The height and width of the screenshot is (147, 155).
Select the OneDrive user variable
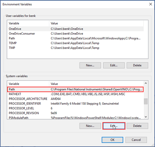pyautogui.click(x=75, y=29)
